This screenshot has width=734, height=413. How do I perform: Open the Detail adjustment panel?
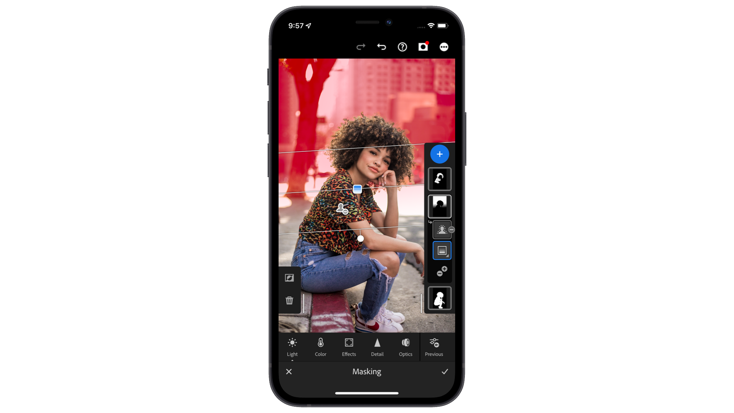pyautogui.click(x=377, y=346)
